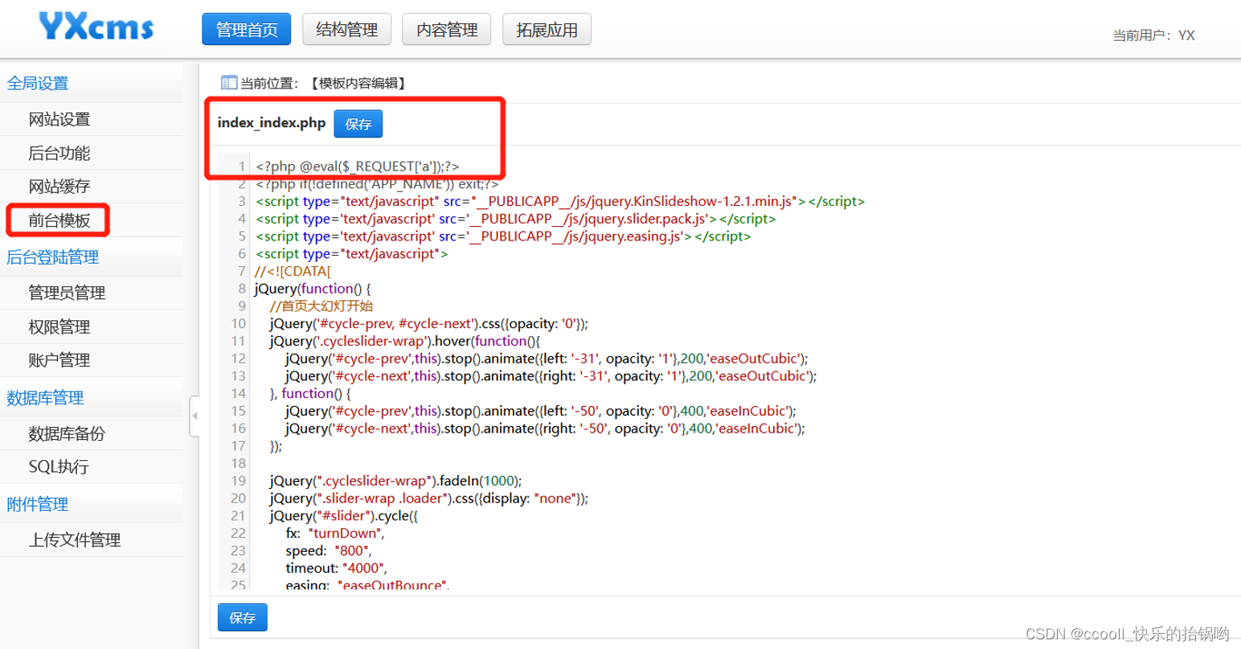Select the 附件管理 section header

[38, 505]
